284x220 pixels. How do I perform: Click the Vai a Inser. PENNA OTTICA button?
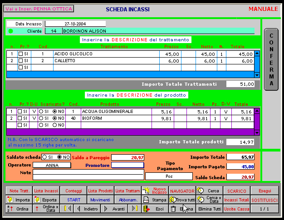(39, 9)
